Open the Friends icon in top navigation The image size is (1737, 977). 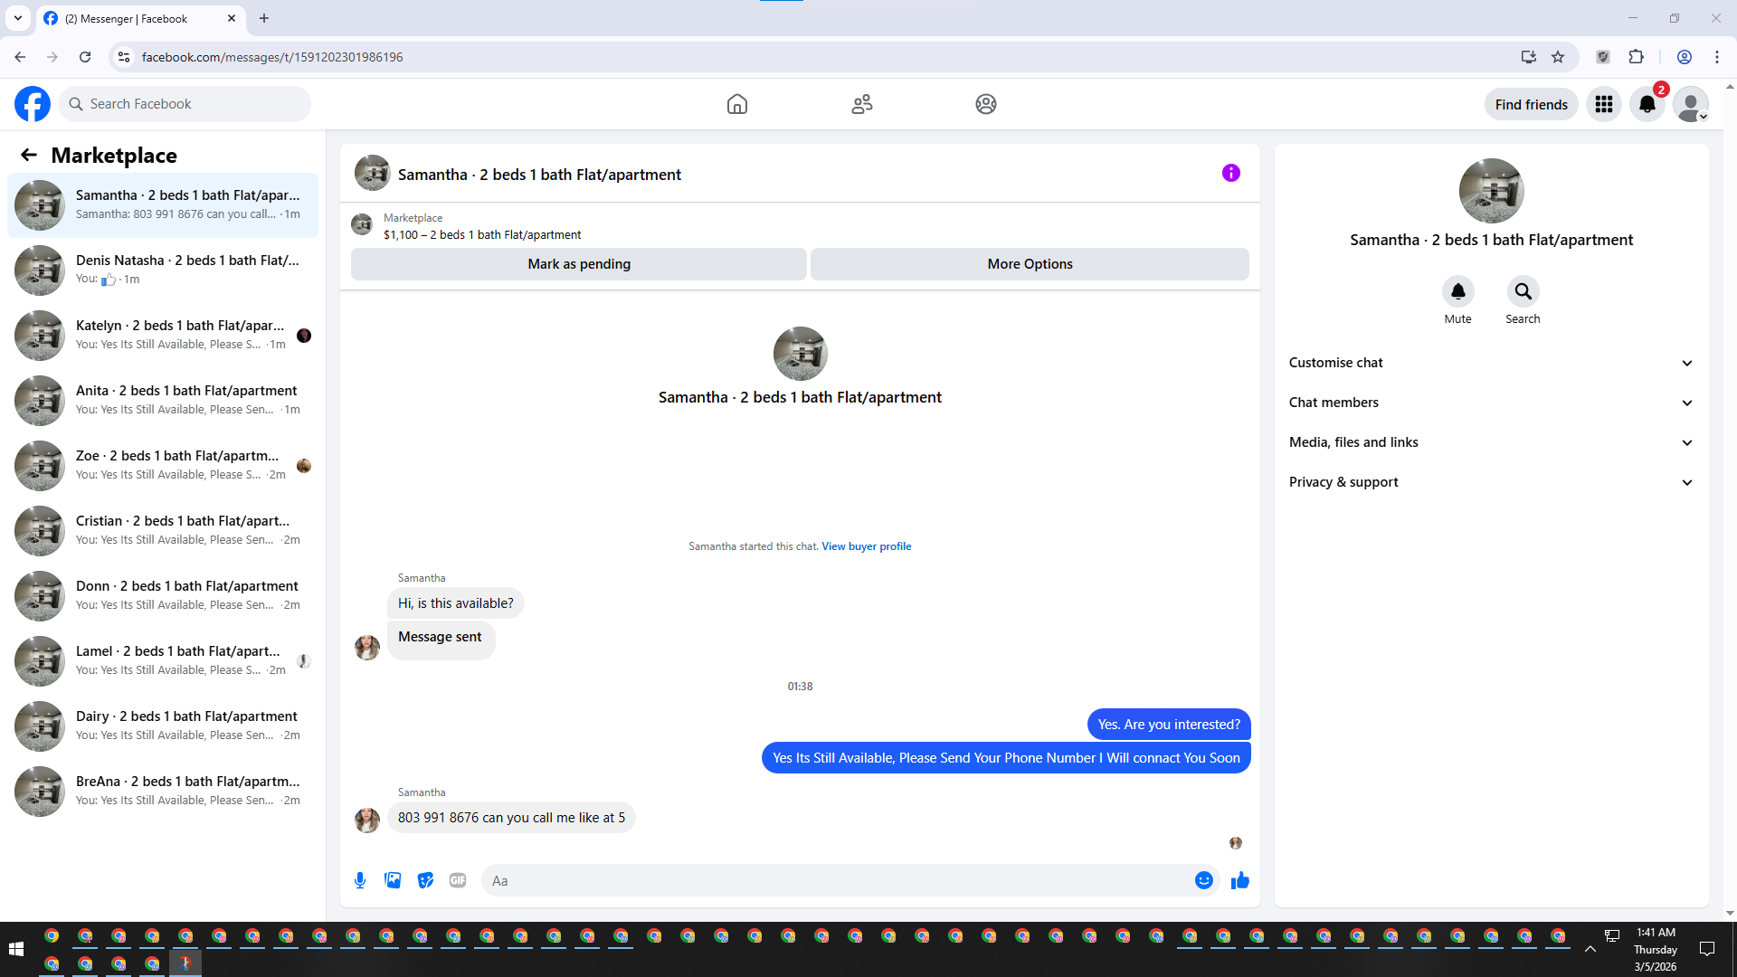coord(862,104)
